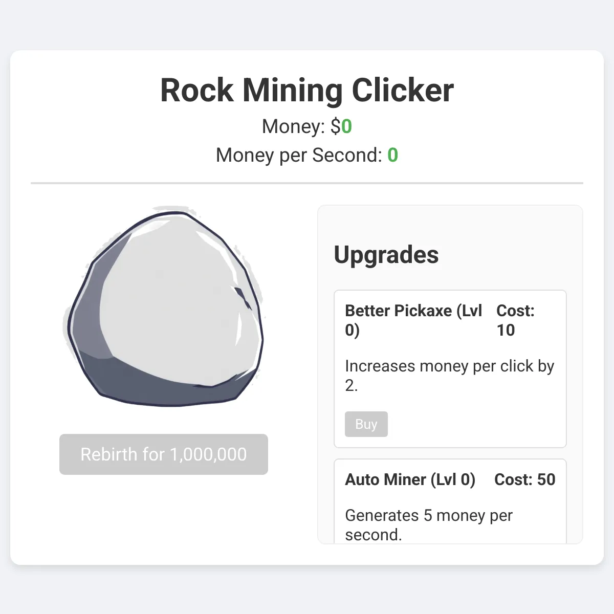The height and width of the screenshot is (614, 614).
Task: Click the Money per Second value
Action: [392, 155]
